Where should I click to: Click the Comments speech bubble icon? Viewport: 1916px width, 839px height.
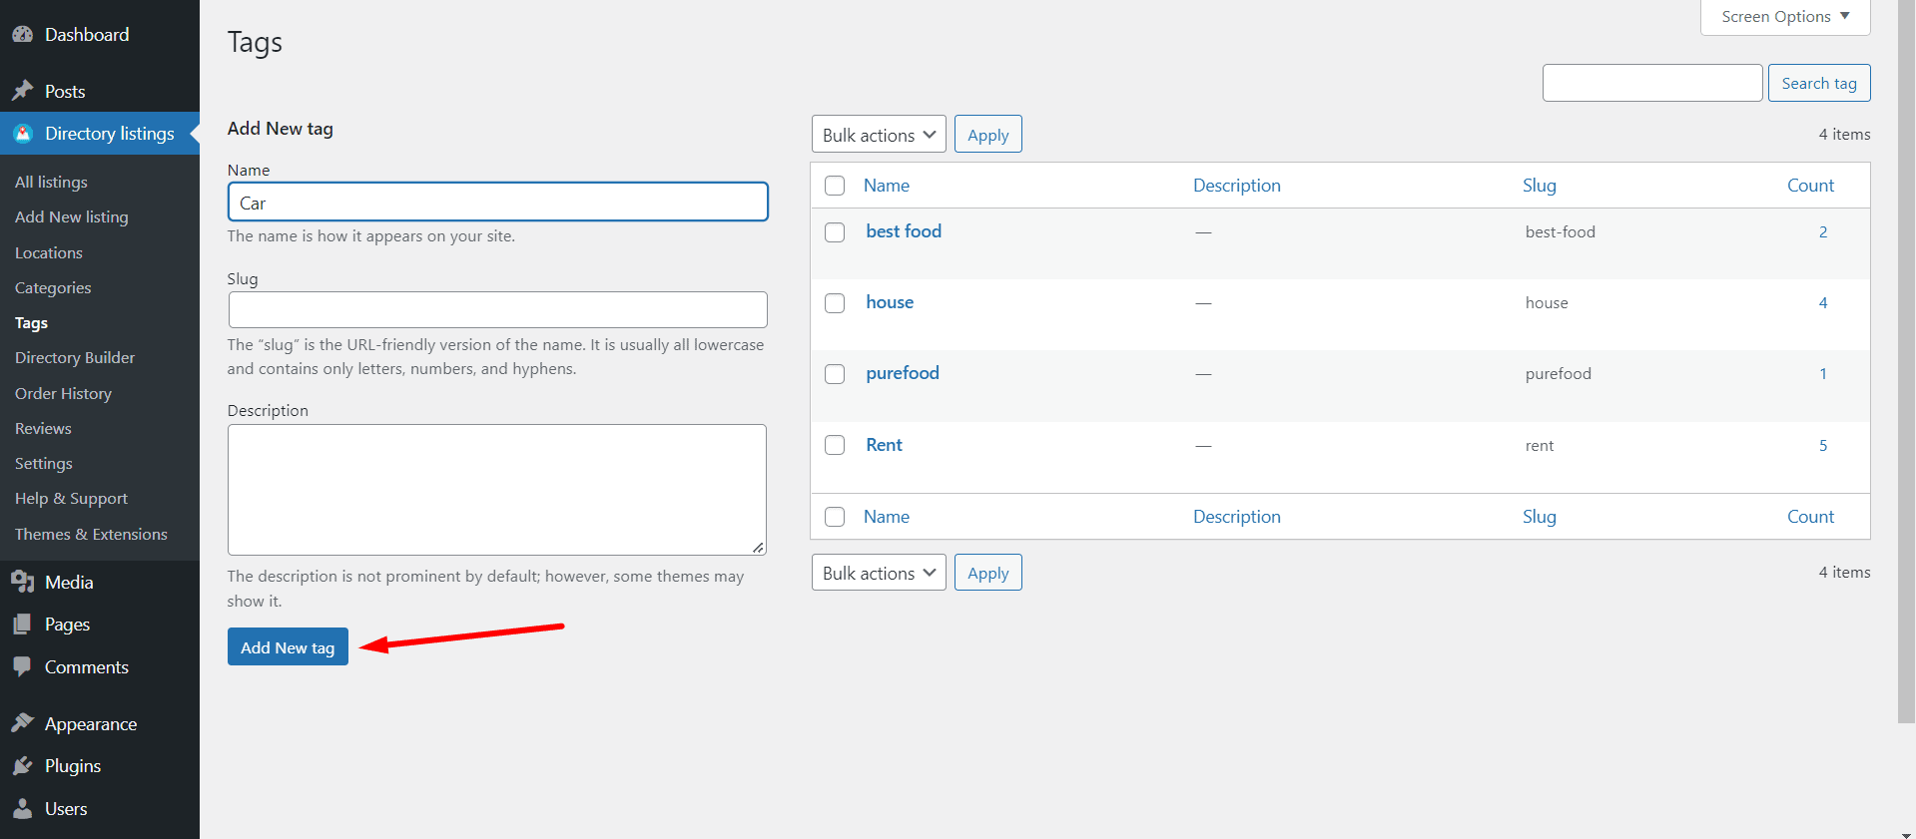23,667
